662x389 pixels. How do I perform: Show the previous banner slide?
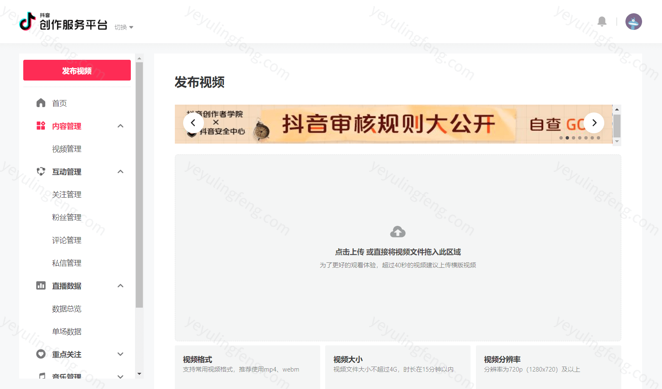click(x=193, y=123)
